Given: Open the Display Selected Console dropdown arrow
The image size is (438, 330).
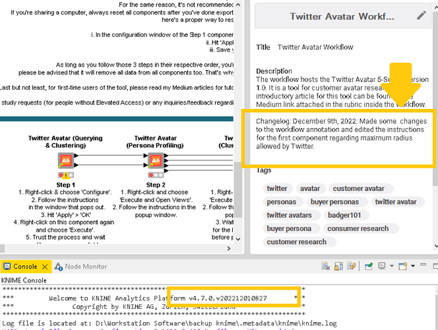Looking at the screenshot, I should 392,266.
